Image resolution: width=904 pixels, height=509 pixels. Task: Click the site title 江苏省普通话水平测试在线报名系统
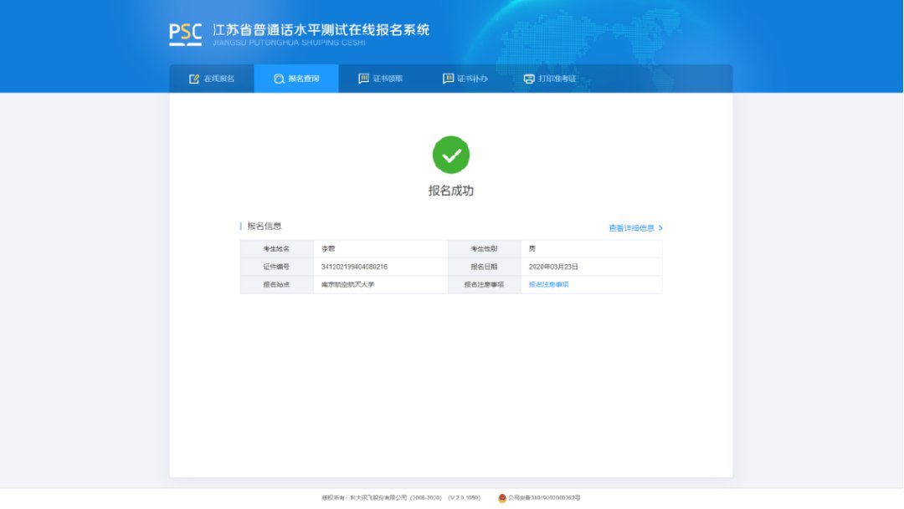(321, 30)
